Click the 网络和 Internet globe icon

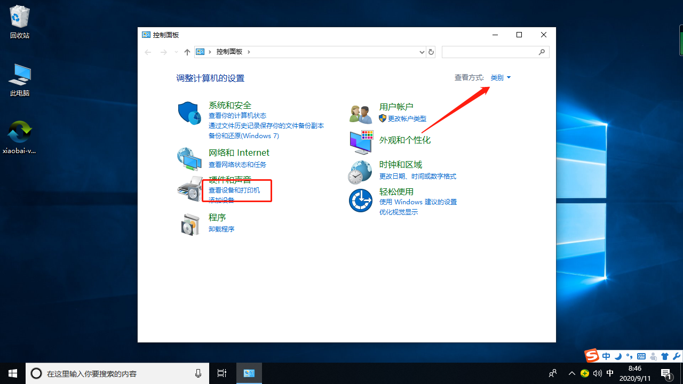pos(189,158)
